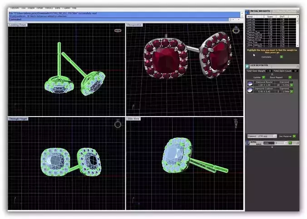Select the Diamond Round gem thumbnail
This screenshot has width=307, height=219.
tap(250, 84)
